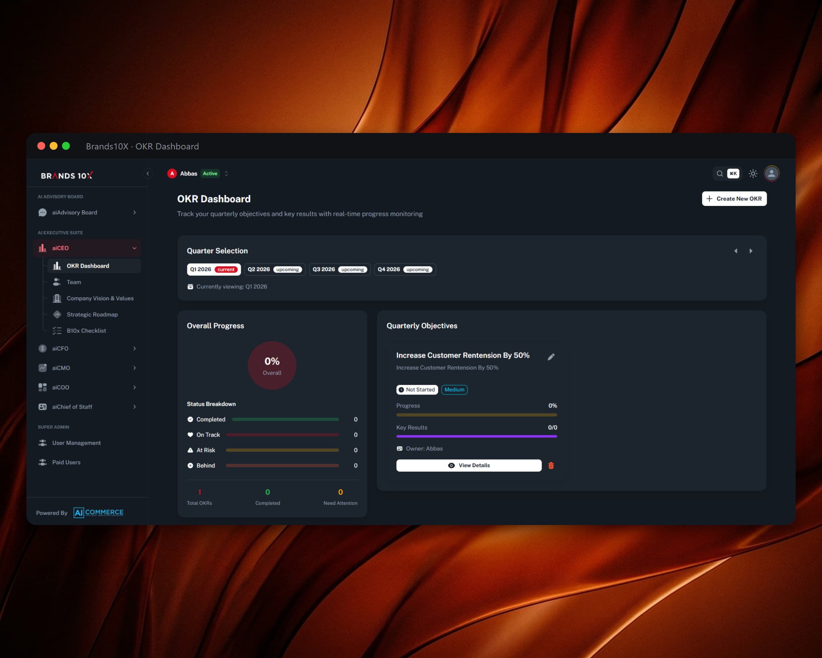Viewport: 822px width, 658px height.
Task: Select the Q4 2026 upcoming quarter
Action: click(x=405, y=269)
